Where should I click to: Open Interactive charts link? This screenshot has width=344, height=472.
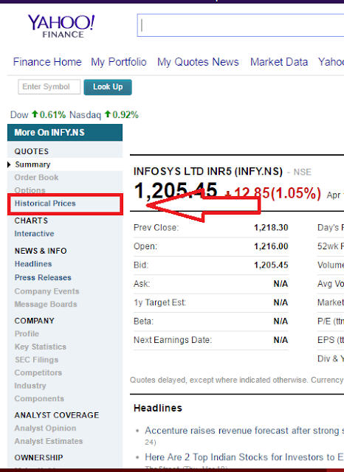click(34, 234)
